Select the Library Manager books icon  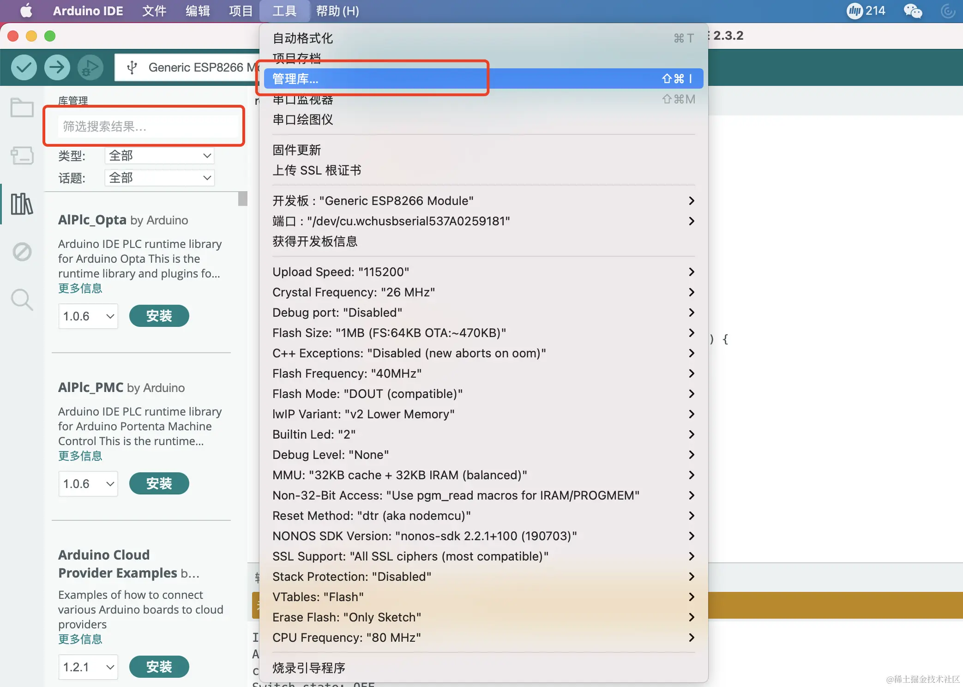click(x=22, y=204)
